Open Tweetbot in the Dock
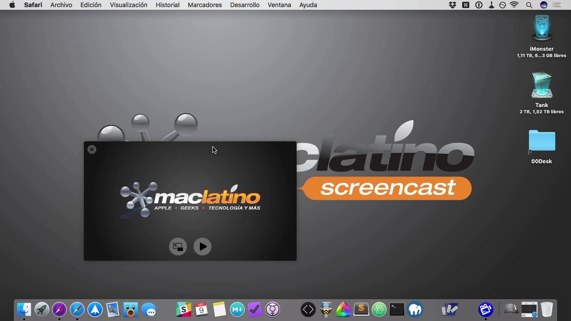Screen dimensions: 571x321 click(131, 309)
